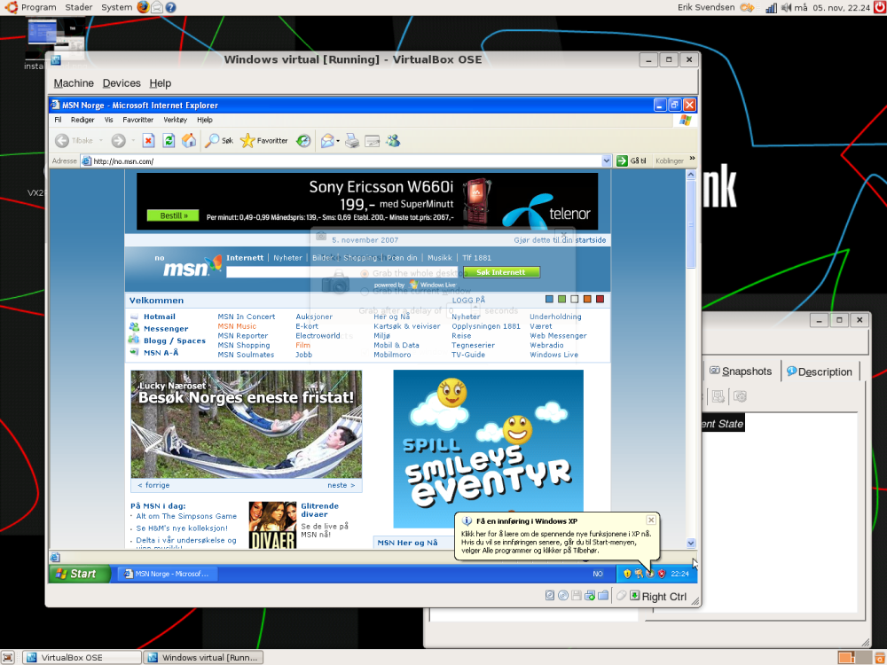Screen dimensions: 887x665
Task: Stop loading with the red X toolbar icon
Action: (148, 141)
